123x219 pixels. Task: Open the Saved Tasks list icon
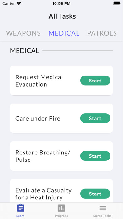click(x=102, y=208)
